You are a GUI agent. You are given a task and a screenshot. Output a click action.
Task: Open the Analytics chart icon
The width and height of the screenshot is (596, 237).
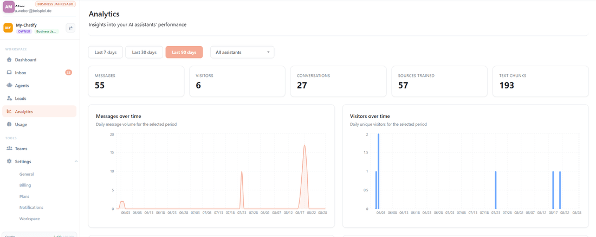(x=9, y=112)
